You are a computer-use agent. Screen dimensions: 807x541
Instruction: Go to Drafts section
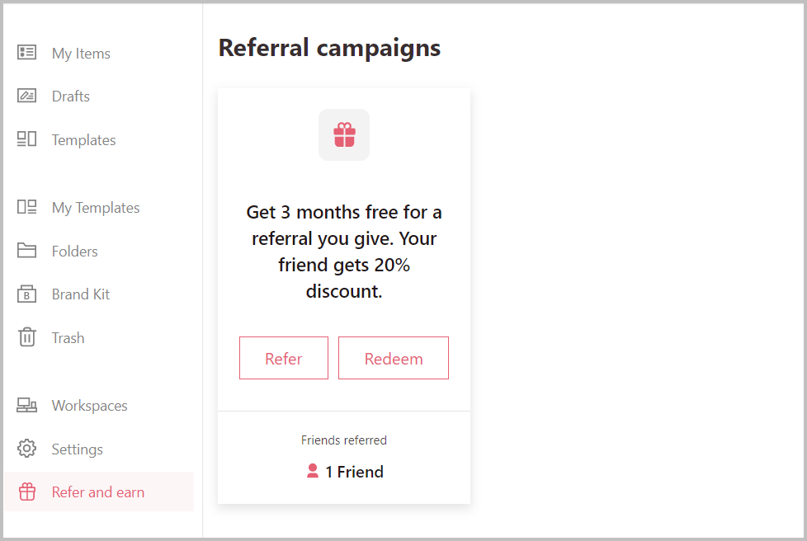pyautogui.click(x=71, y=96)
